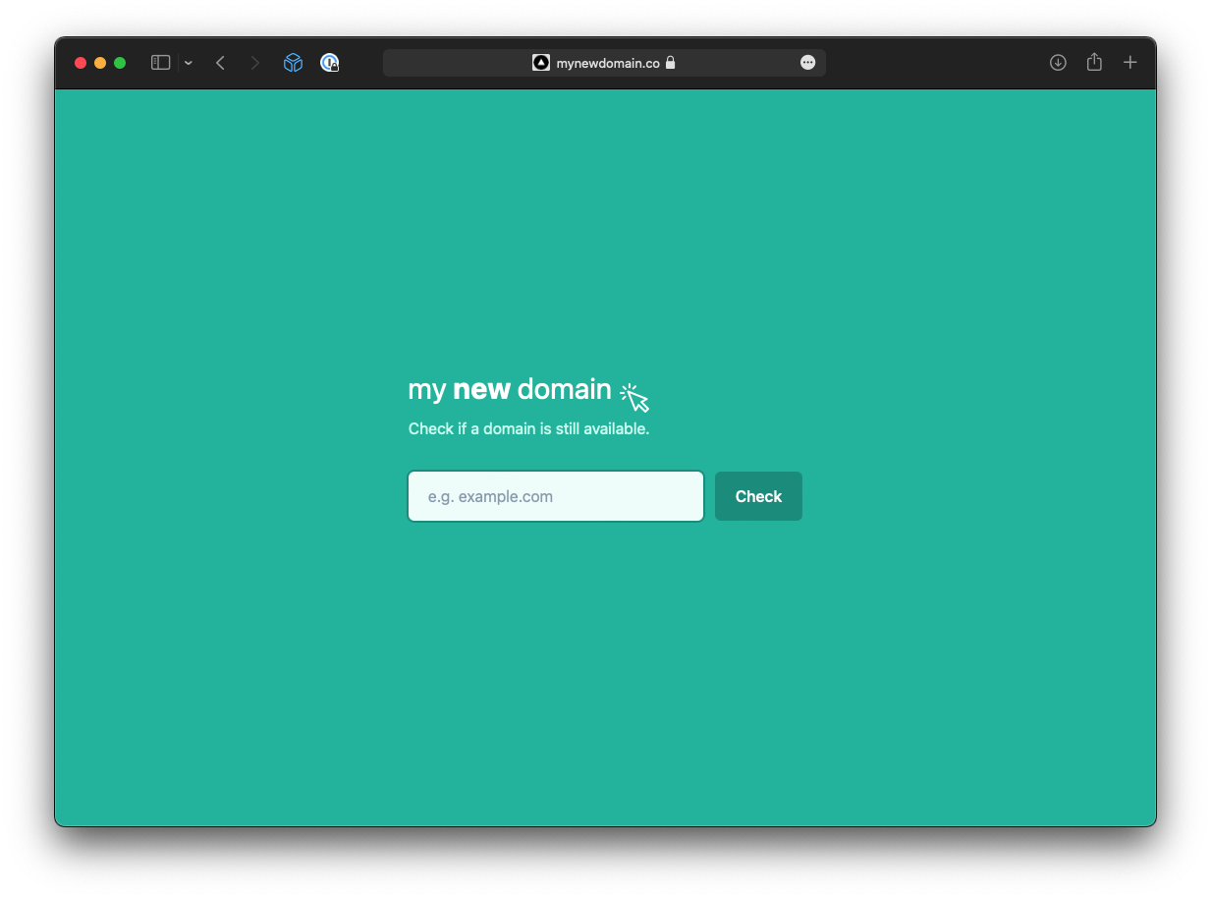Minimize the window with yellow button
The height and width of the screenshot is (899, 1211).
click(x=100, y=63)
